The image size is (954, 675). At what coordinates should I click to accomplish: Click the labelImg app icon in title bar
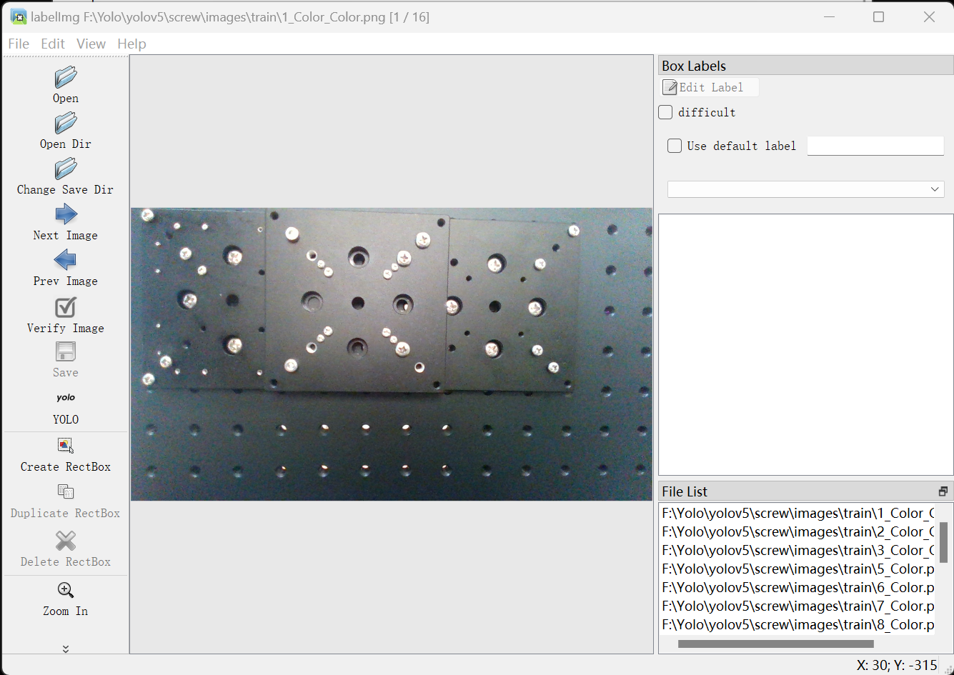pos(19,16)
